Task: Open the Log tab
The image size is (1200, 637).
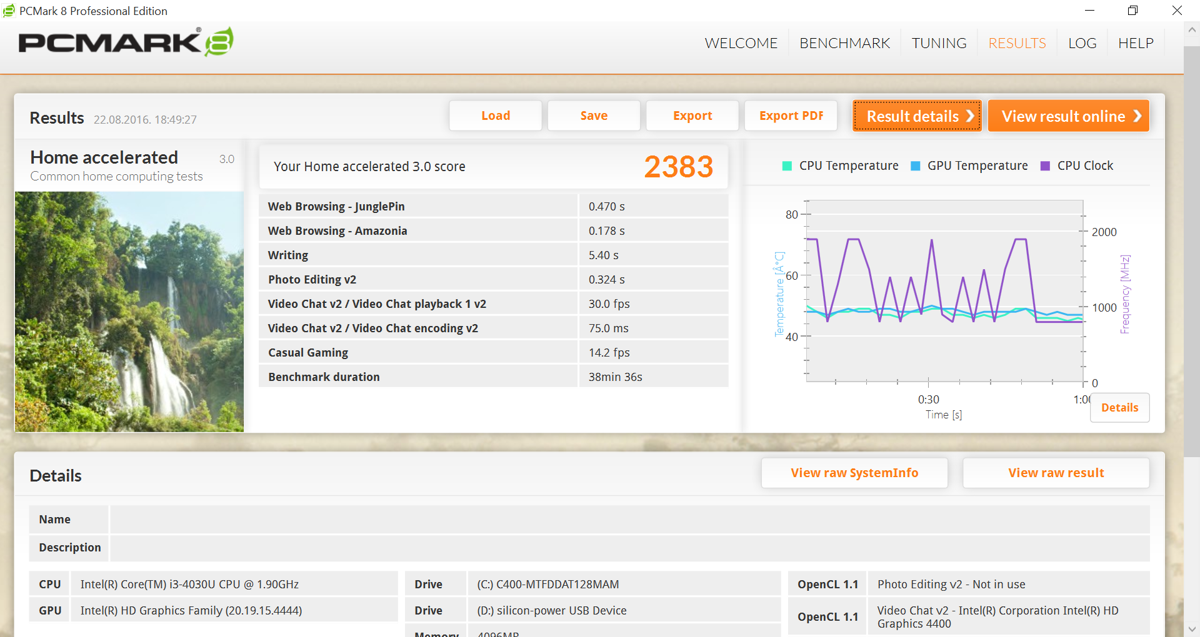Action: click(1082, 43)
